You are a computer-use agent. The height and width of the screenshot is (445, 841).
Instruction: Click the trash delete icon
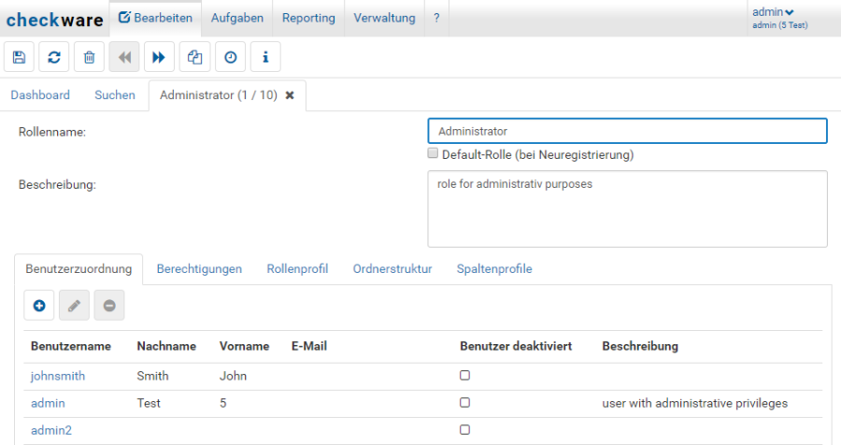89,57
